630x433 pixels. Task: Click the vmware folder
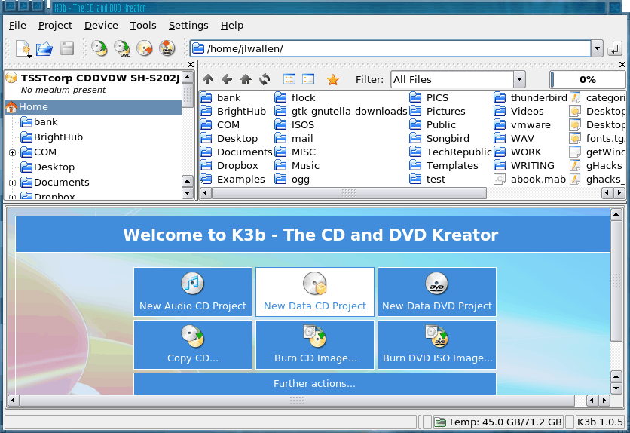[522, 125]
